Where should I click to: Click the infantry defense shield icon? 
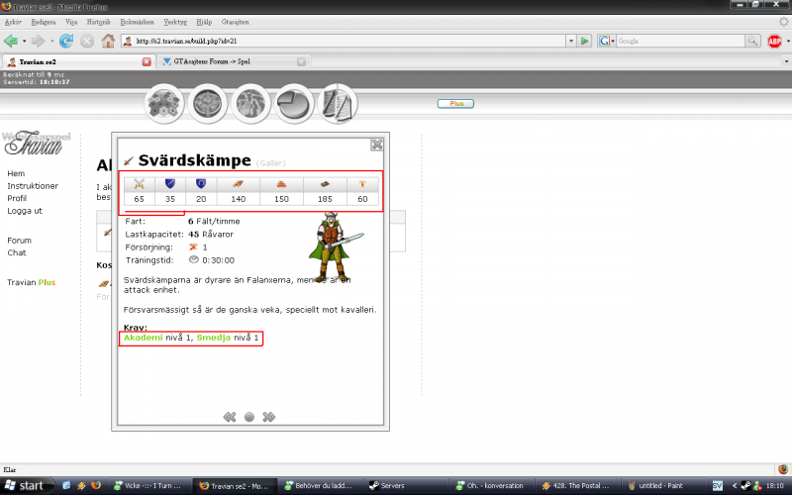pos(169,184)
